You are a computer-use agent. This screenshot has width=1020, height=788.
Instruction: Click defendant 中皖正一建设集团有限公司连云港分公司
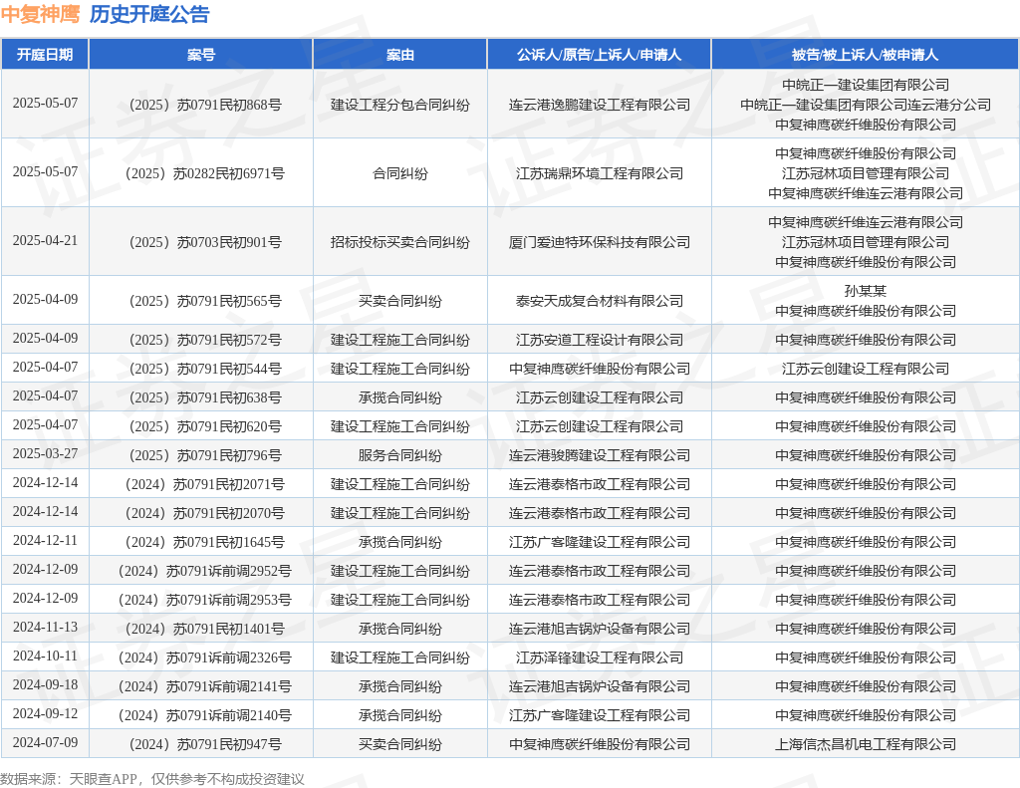[x=866, y=105]
